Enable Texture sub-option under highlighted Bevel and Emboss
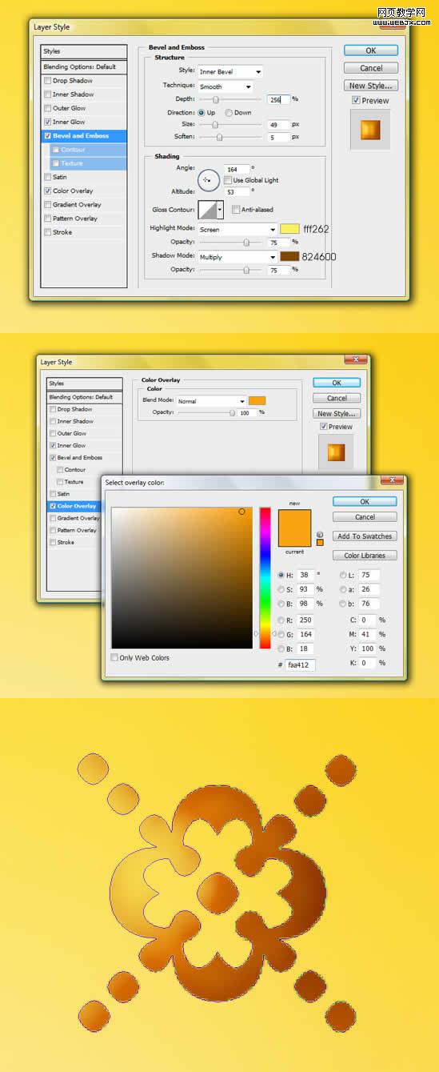The height and width of the screenshot is (1072, 439). [56, 163]
